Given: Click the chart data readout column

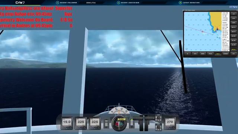Looking at the screenshot, I should pos(226,31).
